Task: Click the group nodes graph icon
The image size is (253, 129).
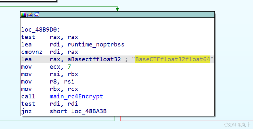Action: click(x=36, y=15)
